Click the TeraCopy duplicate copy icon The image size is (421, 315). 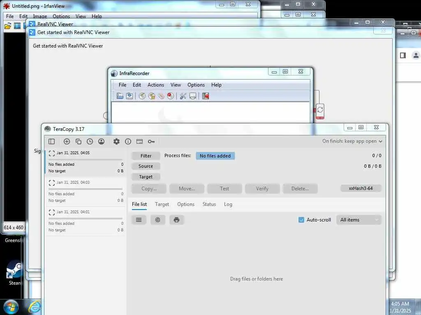pos(79,142)
